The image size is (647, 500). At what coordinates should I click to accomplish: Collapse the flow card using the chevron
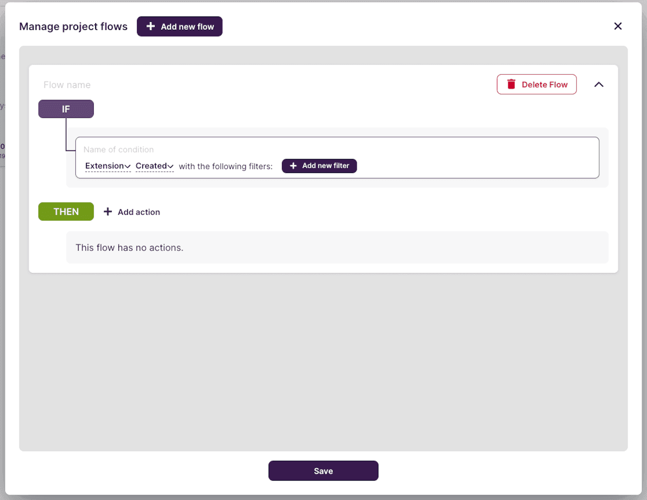tap(599, 84)
